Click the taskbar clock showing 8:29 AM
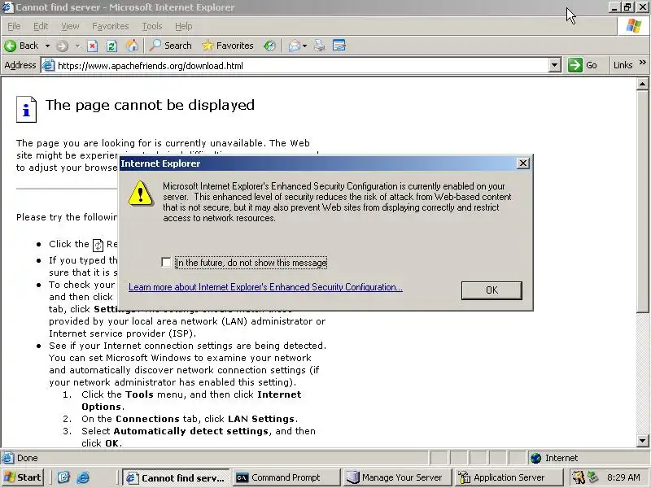This screenshot has width=651, height=488. coord(623,477)
